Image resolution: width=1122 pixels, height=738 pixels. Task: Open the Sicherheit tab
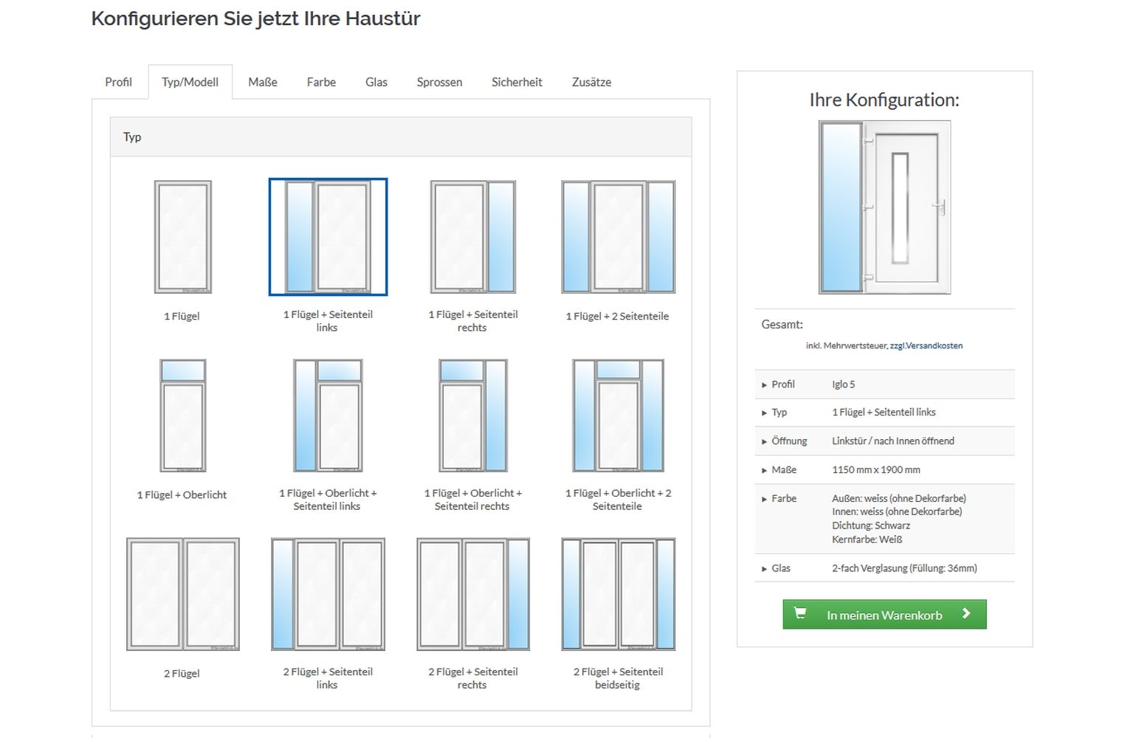pos(517,82)
